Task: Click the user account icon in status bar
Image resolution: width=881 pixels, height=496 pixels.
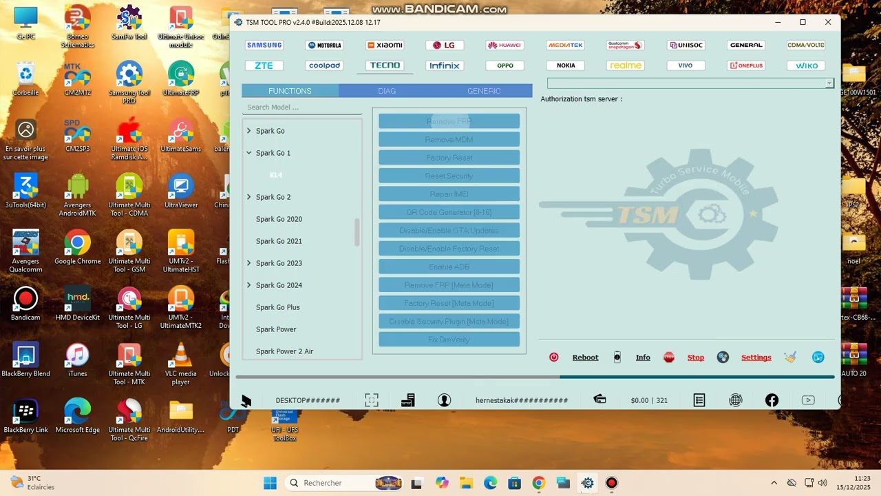Action: point(444,400)
